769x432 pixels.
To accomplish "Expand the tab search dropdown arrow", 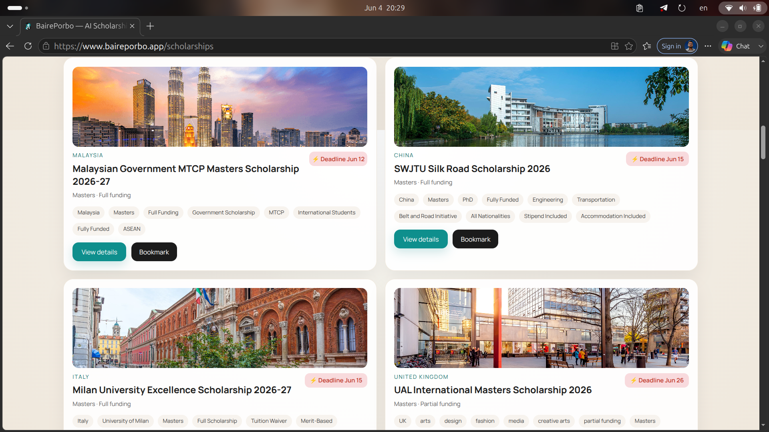I will 10,26.
